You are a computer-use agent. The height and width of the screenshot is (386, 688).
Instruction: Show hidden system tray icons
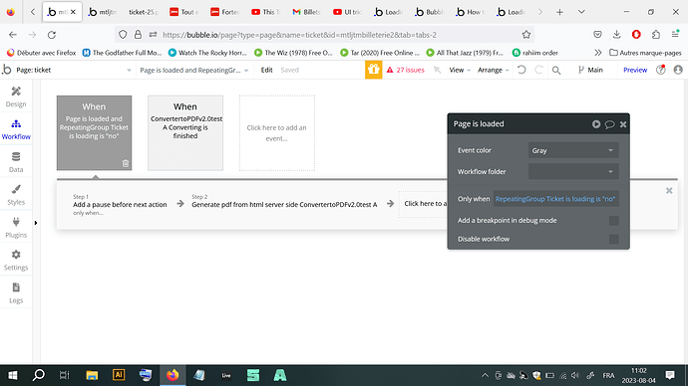click(485, 375)
